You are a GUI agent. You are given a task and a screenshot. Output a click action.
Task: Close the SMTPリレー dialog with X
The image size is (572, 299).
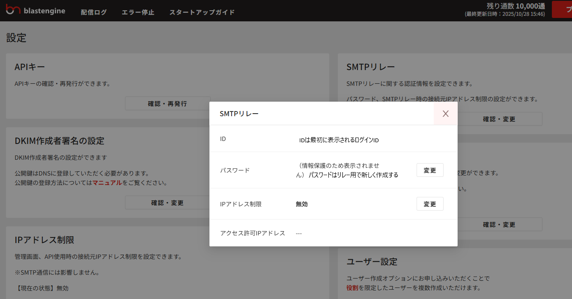coord(445,114)
